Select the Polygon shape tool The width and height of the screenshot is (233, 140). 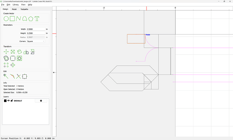pos(31,19)
